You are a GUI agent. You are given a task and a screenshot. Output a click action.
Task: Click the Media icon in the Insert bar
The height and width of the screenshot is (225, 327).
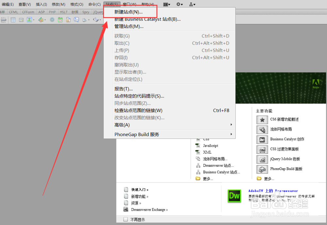[x=41, y=20]
